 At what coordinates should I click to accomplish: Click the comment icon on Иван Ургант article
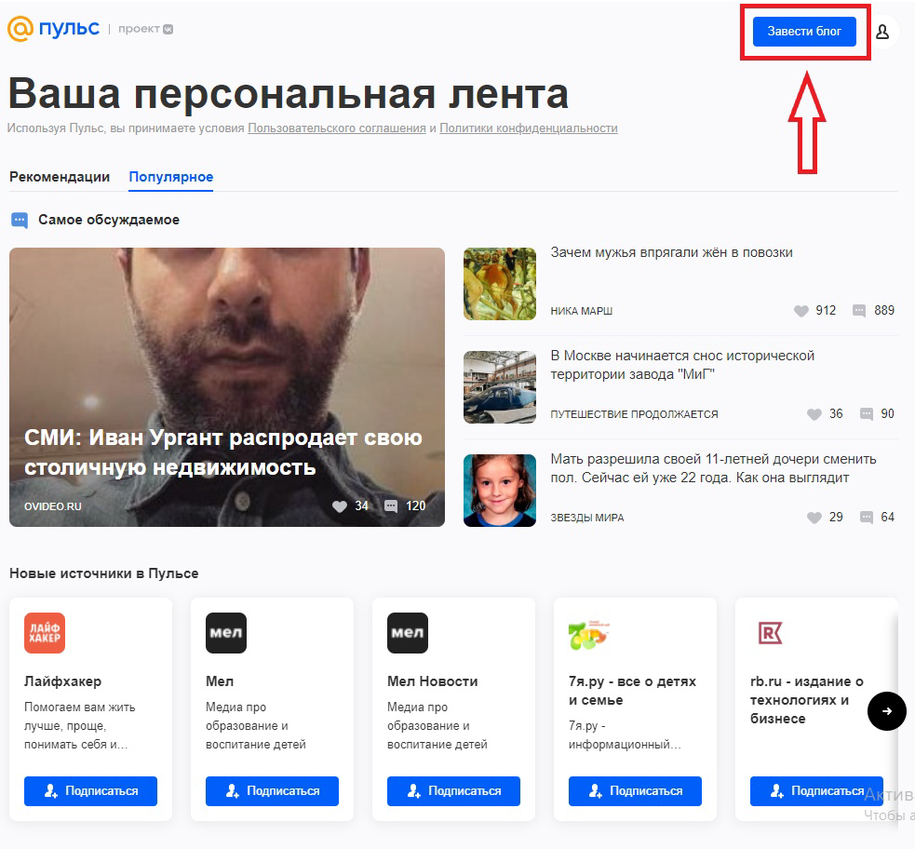[x=391, y=505]
